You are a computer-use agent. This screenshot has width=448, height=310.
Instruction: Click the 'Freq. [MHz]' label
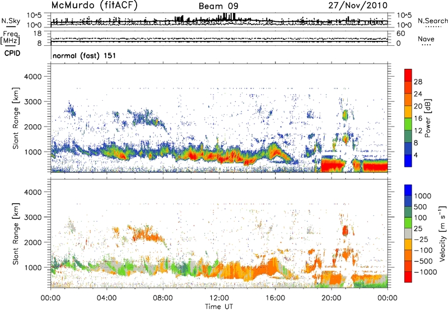(10, 38)
